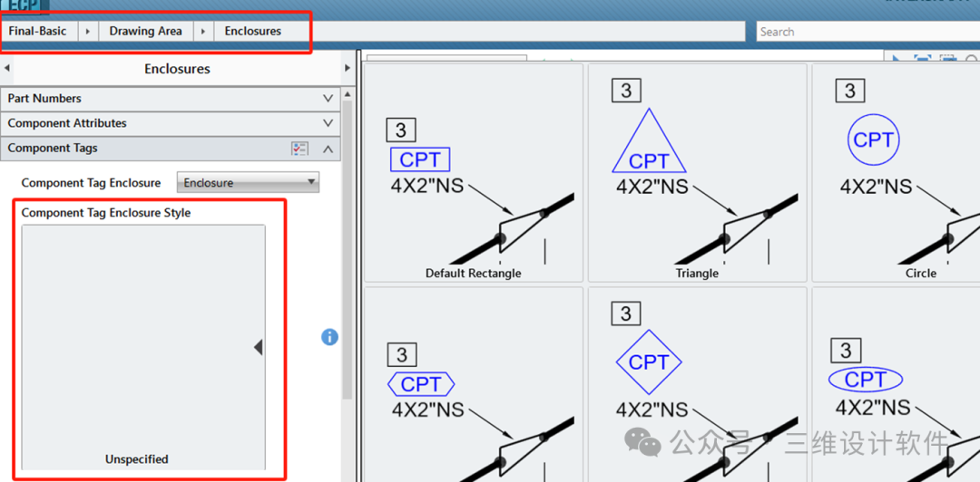Click the checklist icon in Component Tags header
Viewport: 980px width, 482px height.
click(x=300, y=149)
